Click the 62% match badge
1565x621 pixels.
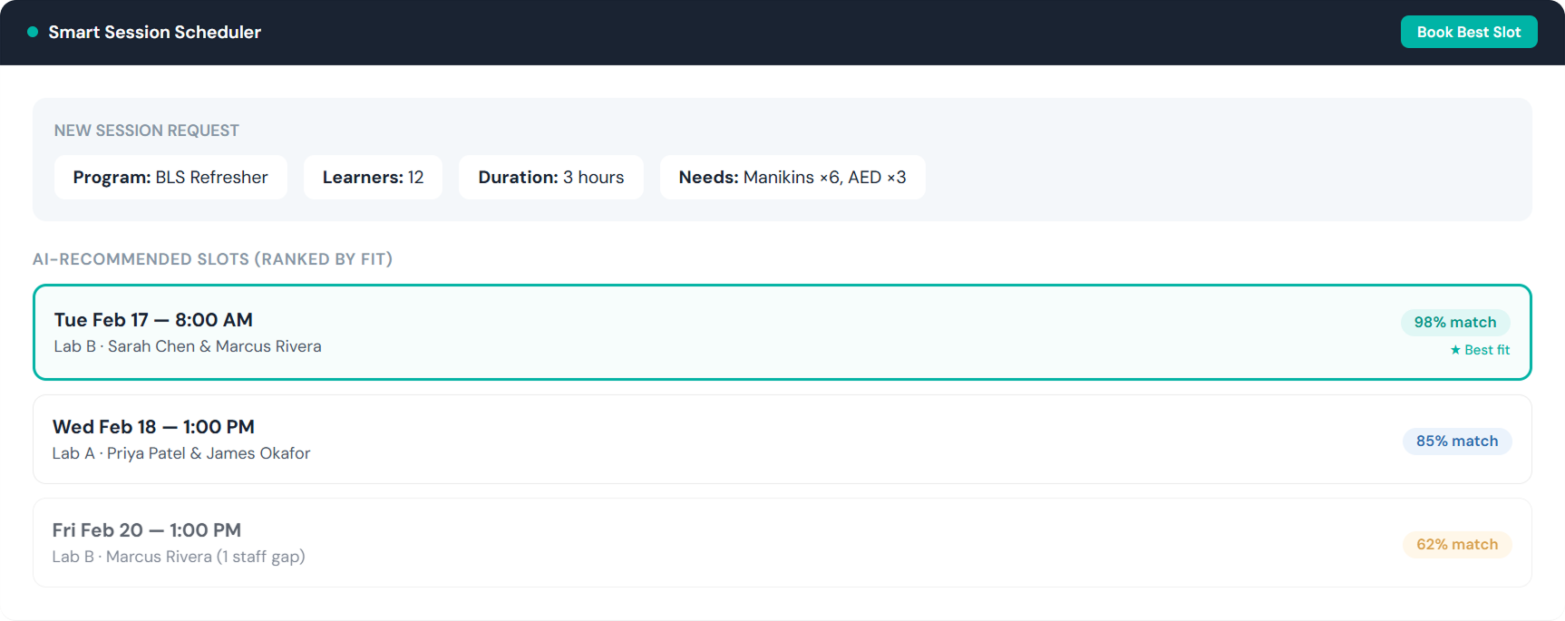(x=1457, y=544)
